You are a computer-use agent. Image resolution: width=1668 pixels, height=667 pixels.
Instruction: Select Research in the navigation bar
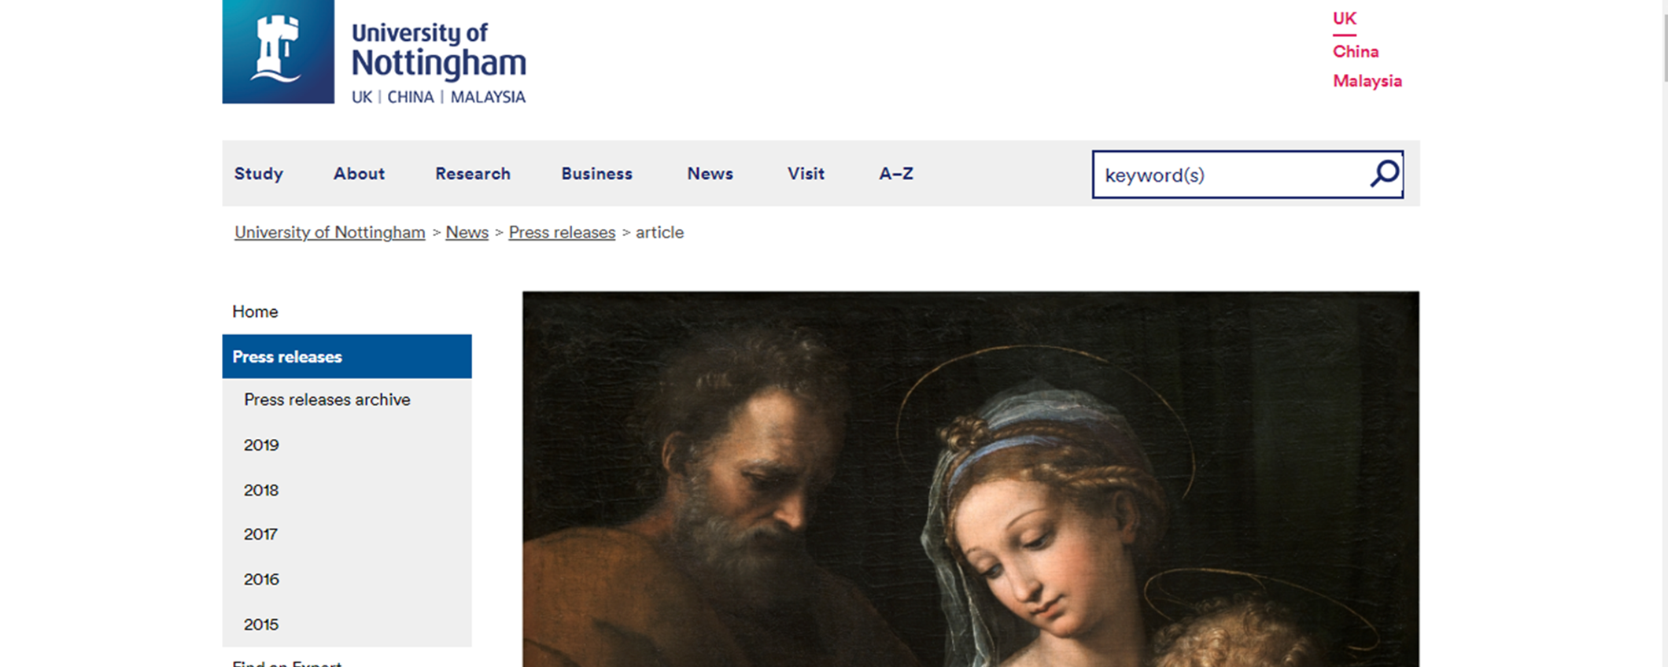[x=473, y=174]
